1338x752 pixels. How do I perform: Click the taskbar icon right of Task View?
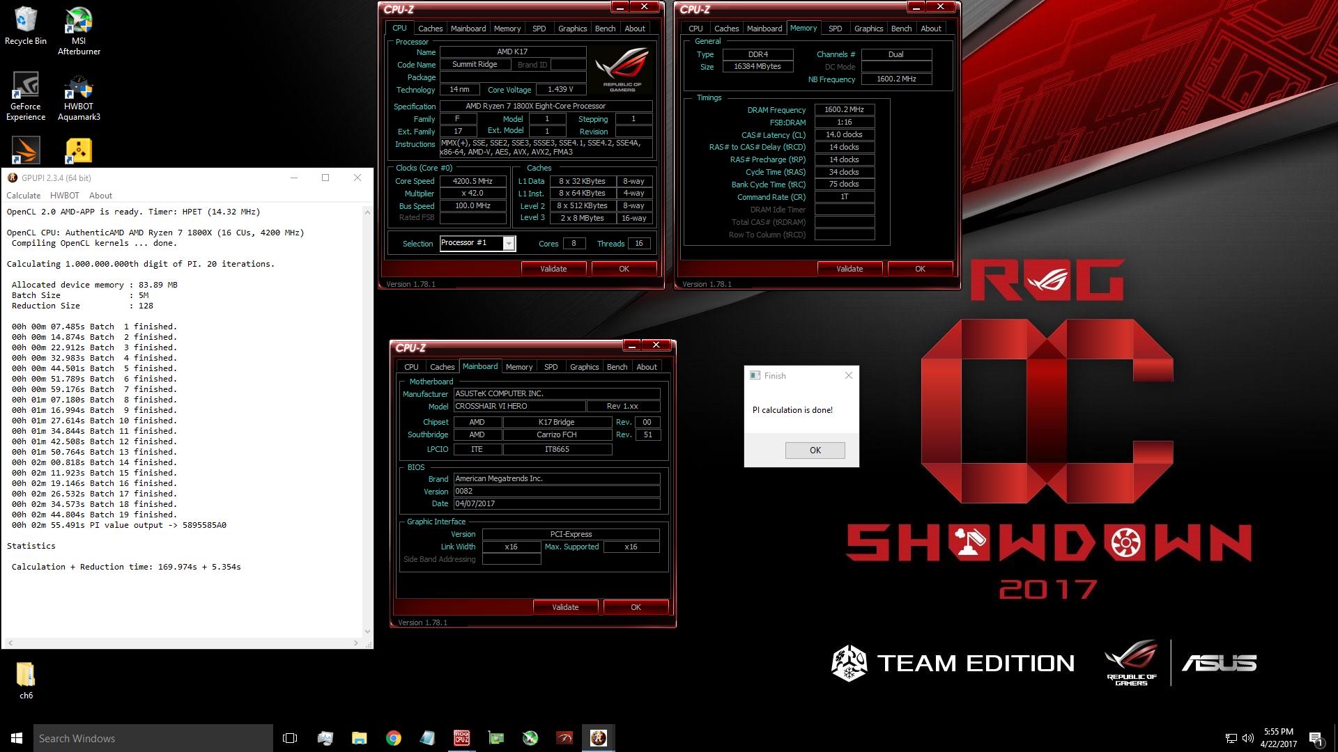325,738
